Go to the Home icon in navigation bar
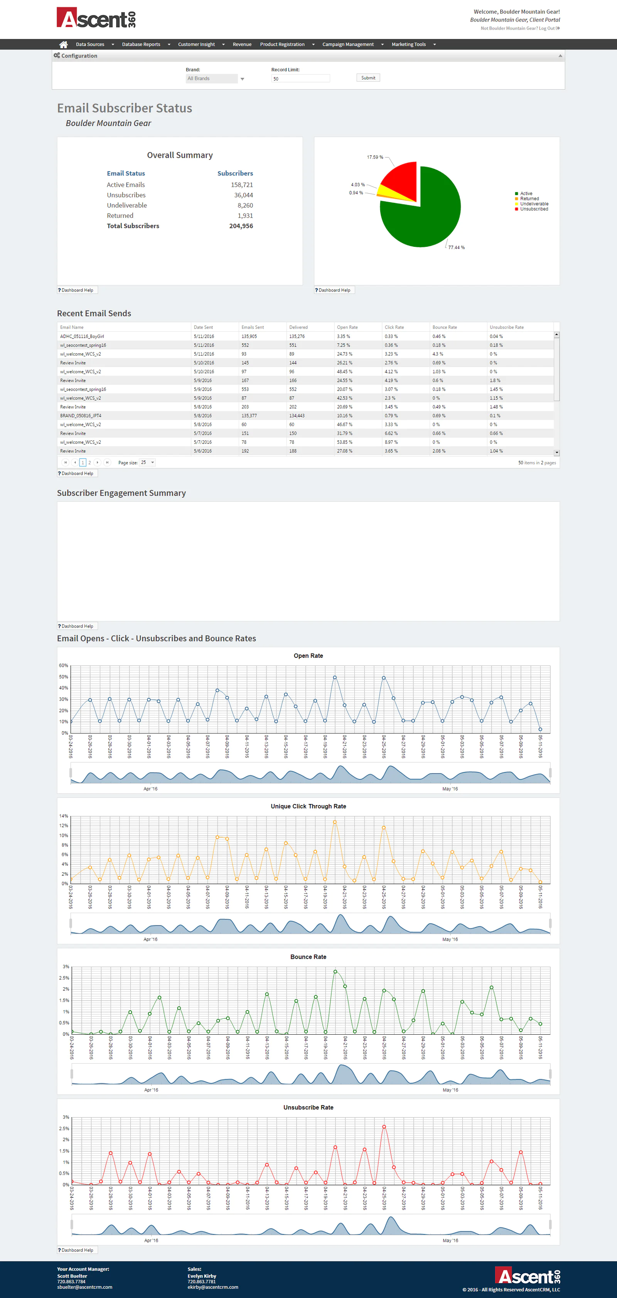Screen dimensions: 617x1298 (x=64, y=44)
